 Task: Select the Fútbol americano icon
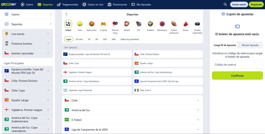point(174,24)
